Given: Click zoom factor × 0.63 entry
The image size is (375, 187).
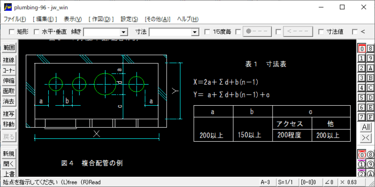Looking at the screenshot, I should [x=352, y=182].
